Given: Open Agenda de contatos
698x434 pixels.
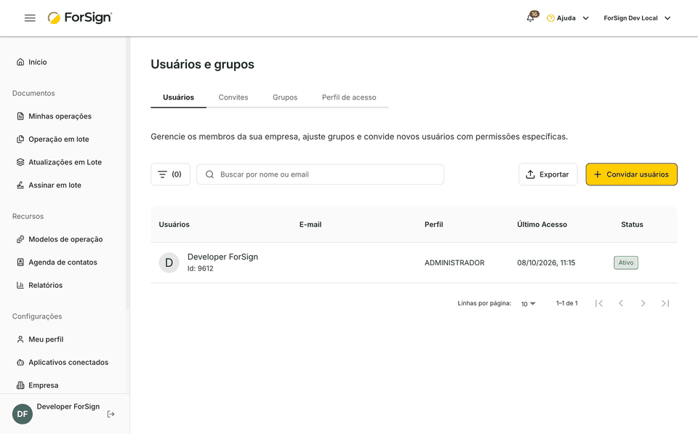Looking at the screenshot, I should tap(57, 262).
